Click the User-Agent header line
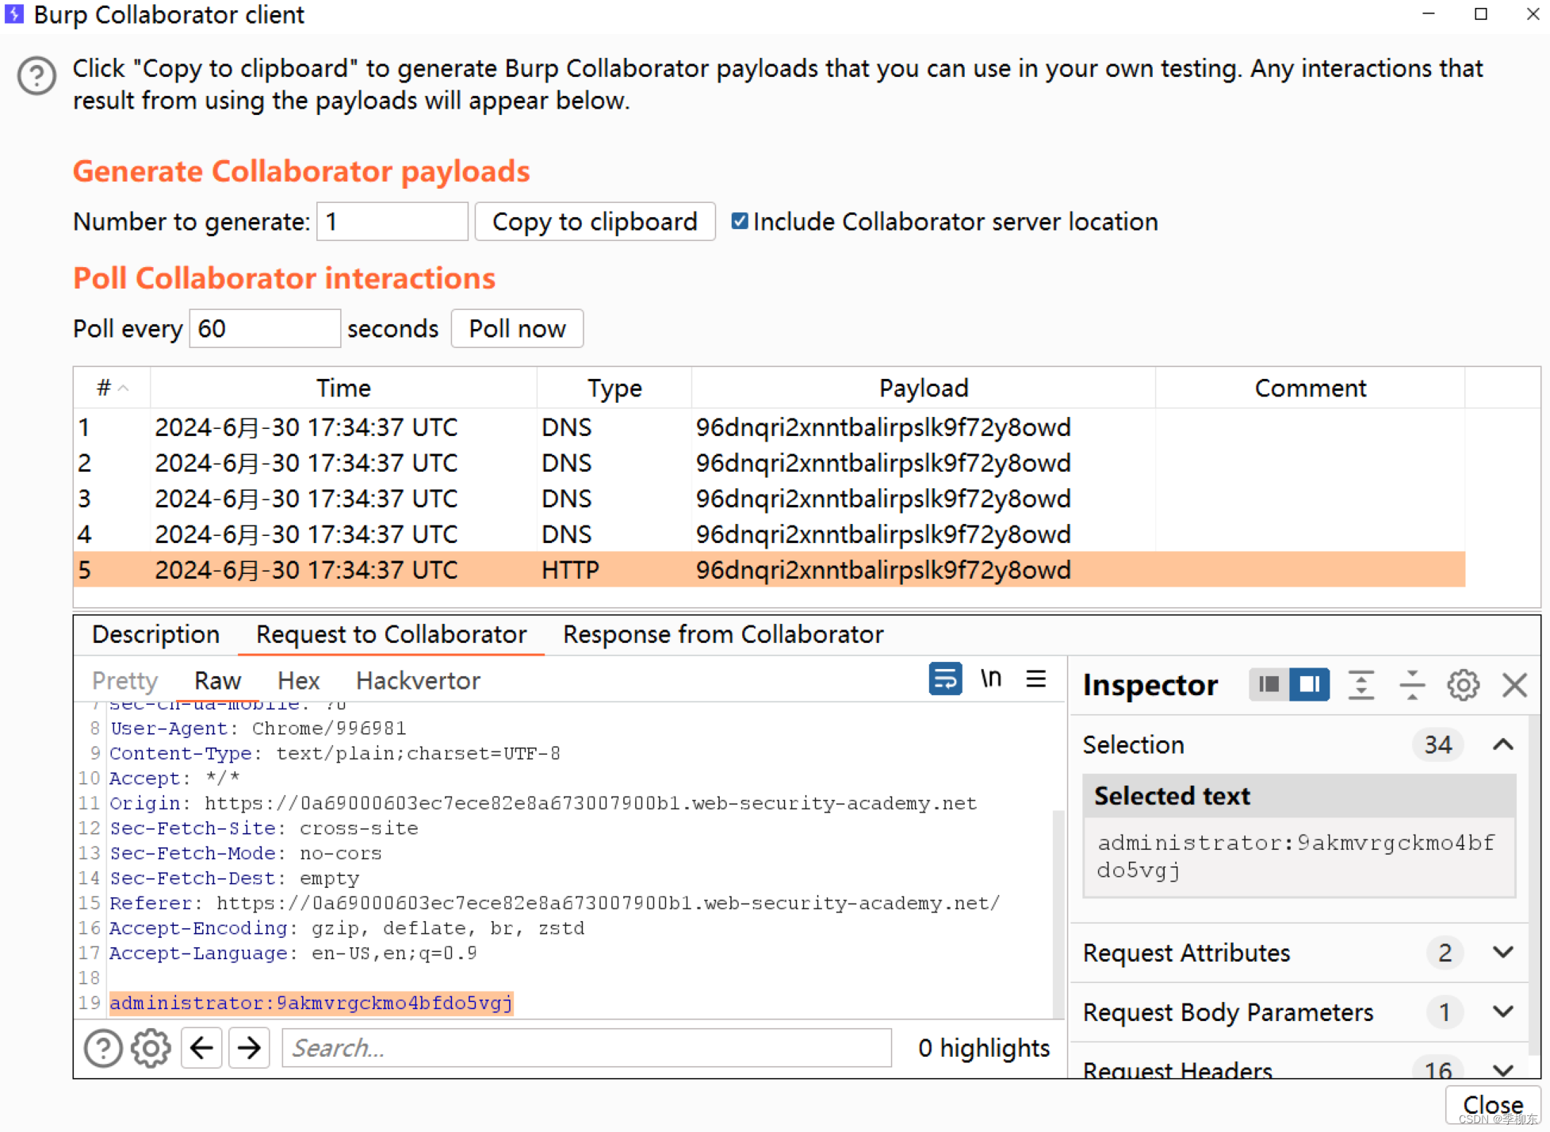Image resolution: width=1550 pixels, height=1132 pixels. (258, 728)
